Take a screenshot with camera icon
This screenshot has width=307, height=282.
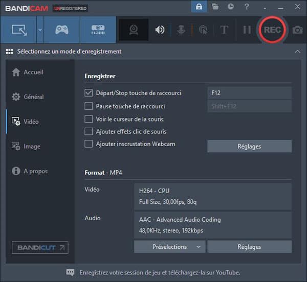[x=298, y=30]
